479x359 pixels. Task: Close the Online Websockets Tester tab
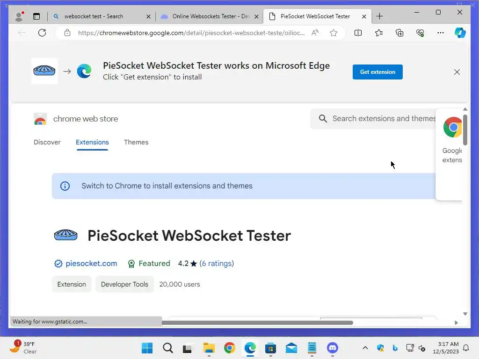257,16
